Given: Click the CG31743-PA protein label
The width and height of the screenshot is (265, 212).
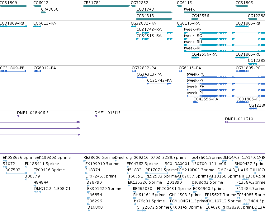Looking at the screenshot, I should (x=159, y=81).
